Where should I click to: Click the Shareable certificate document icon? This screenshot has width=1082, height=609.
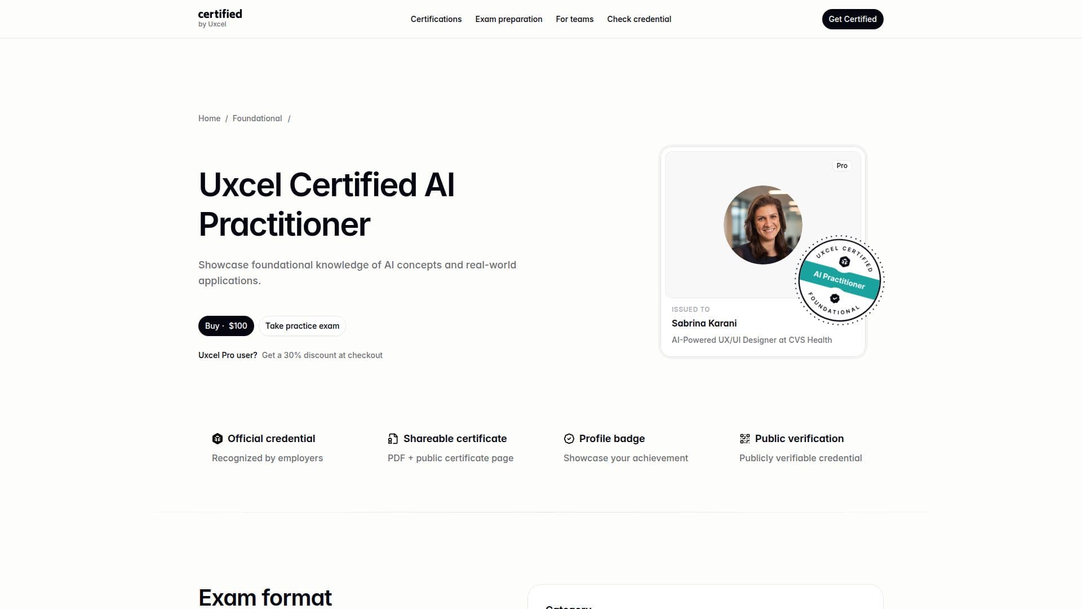coord(393,439)
